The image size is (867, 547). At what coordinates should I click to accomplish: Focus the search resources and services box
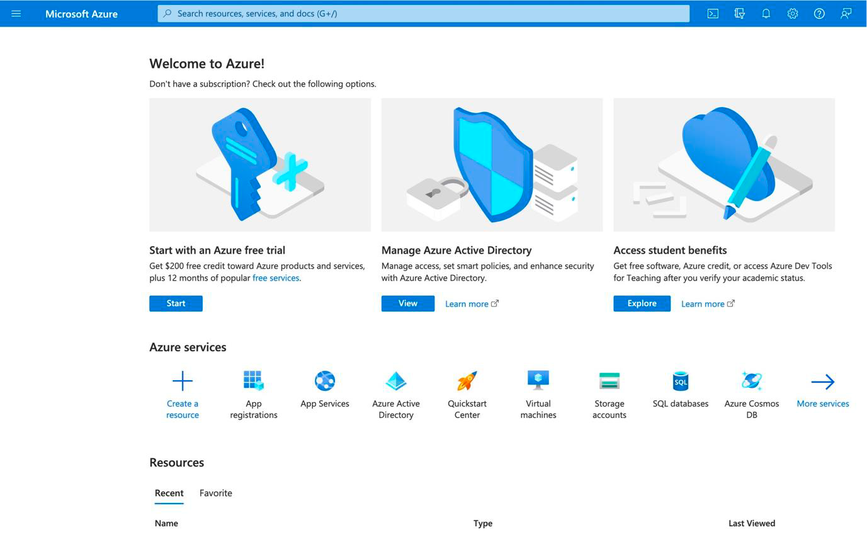[x=424, y=13]
